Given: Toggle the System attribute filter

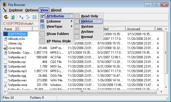Looking at the screenshot, I should pos(88,27).
